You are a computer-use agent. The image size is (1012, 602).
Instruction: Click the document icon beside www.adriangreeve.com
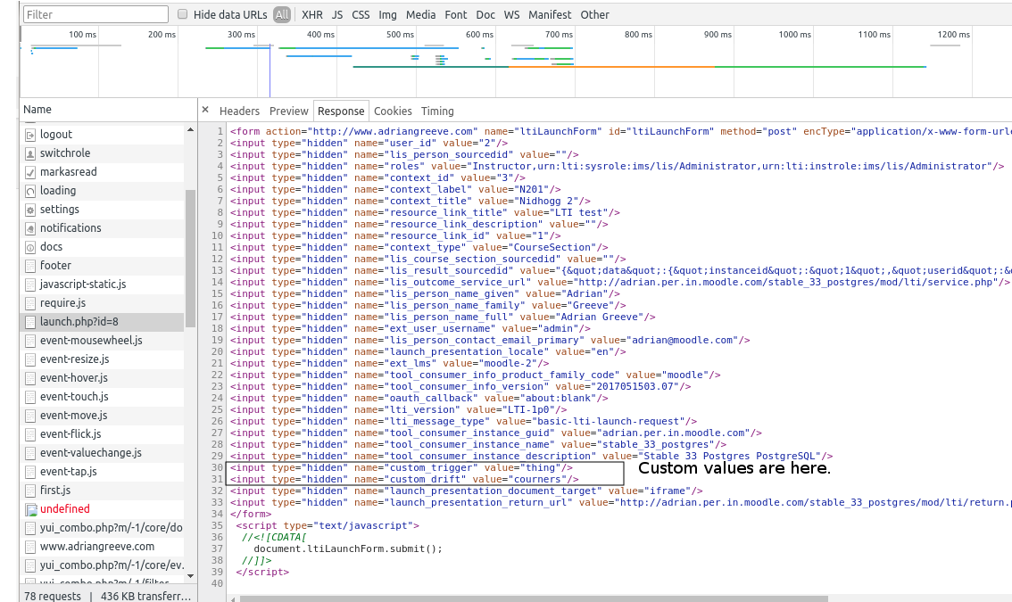tap(29, 547)
